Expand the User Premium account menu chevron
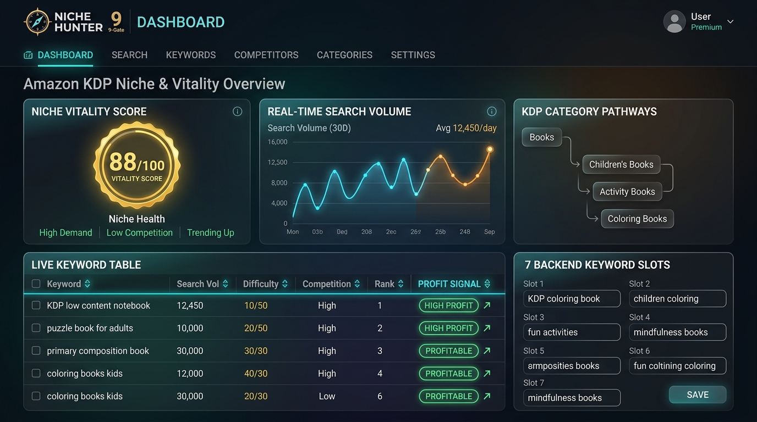Image resolution: width=757 pixels, height=422 pixels. (x=731, y=22)
